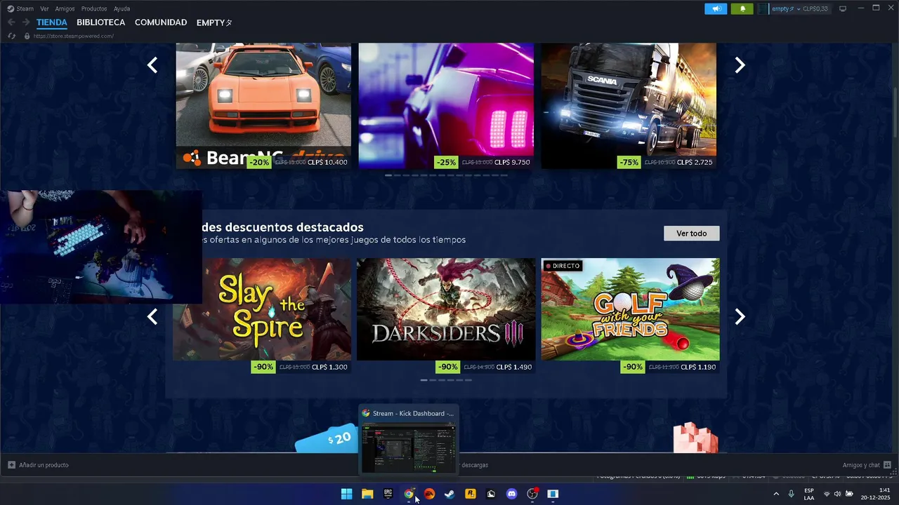Open the volume control in system tray
Viewport: 899px width, 505px height.
pos(837,494)
